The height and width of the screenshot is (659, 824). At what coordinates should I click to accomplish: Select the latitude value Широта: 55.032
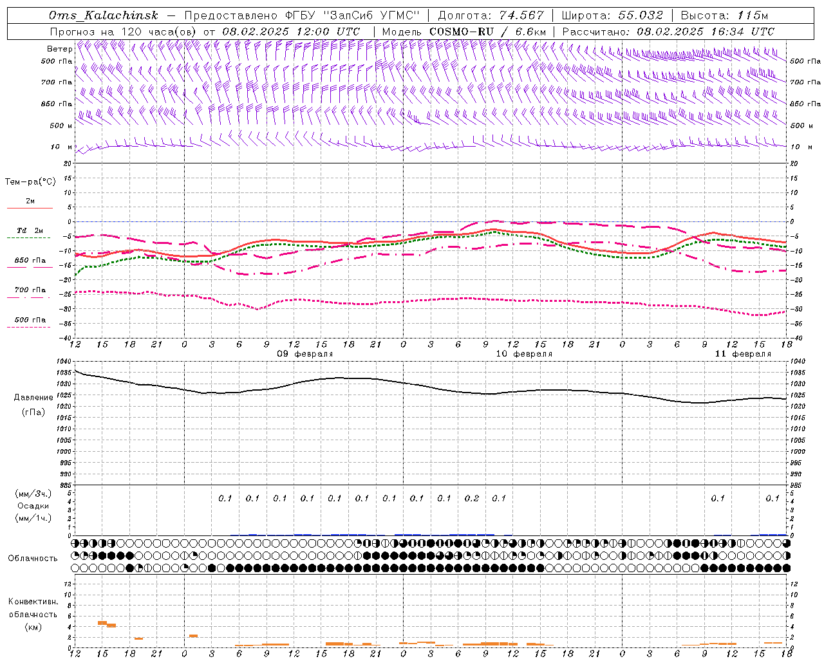click(x=612, y=15)
